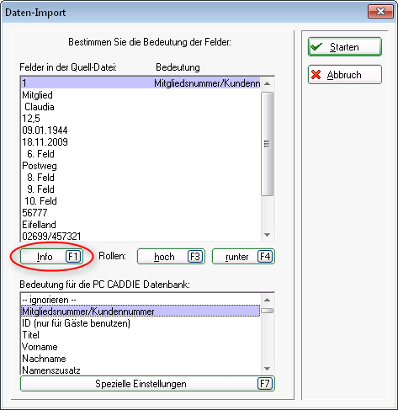398x410 pixels.
Task: Click up arrow of Bedeutung list scrollbar
Action: click(x=267, y=300)
